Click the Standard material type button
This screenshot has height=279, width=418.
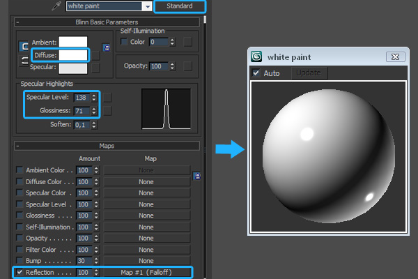pos(180,6)
